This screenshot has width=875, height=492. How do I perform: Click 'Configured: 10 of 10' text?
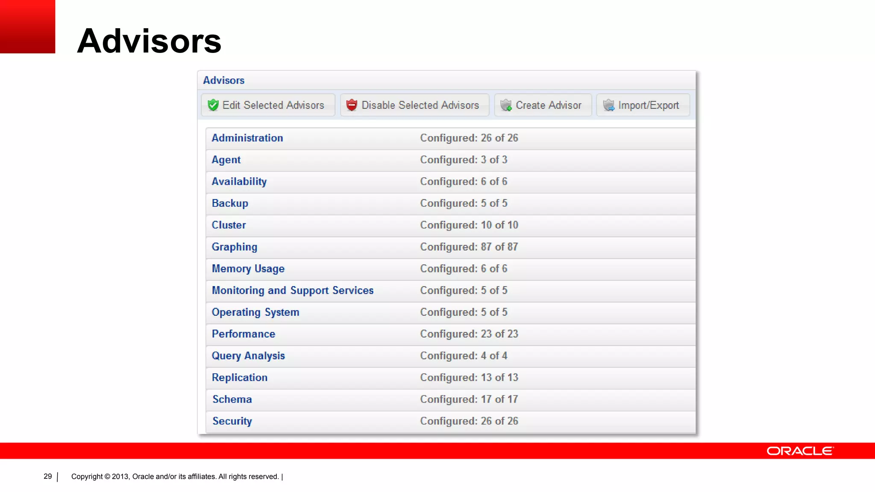(x=469, y=225)
